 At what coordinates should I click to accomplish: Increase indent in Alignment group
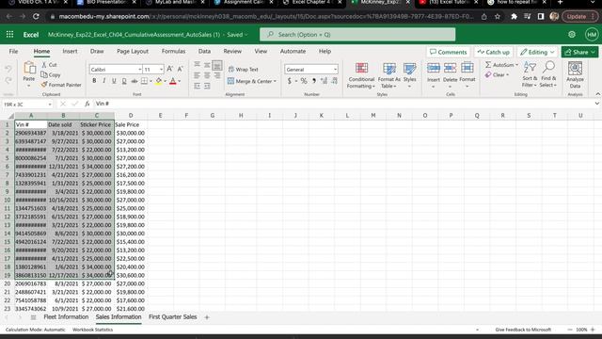coord(207,86)
